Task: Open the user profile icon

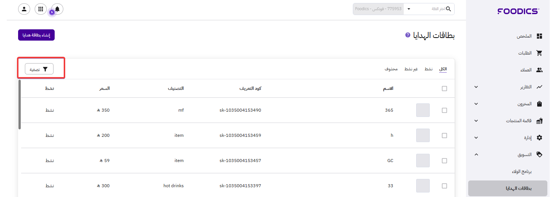Action: point(24,9)
